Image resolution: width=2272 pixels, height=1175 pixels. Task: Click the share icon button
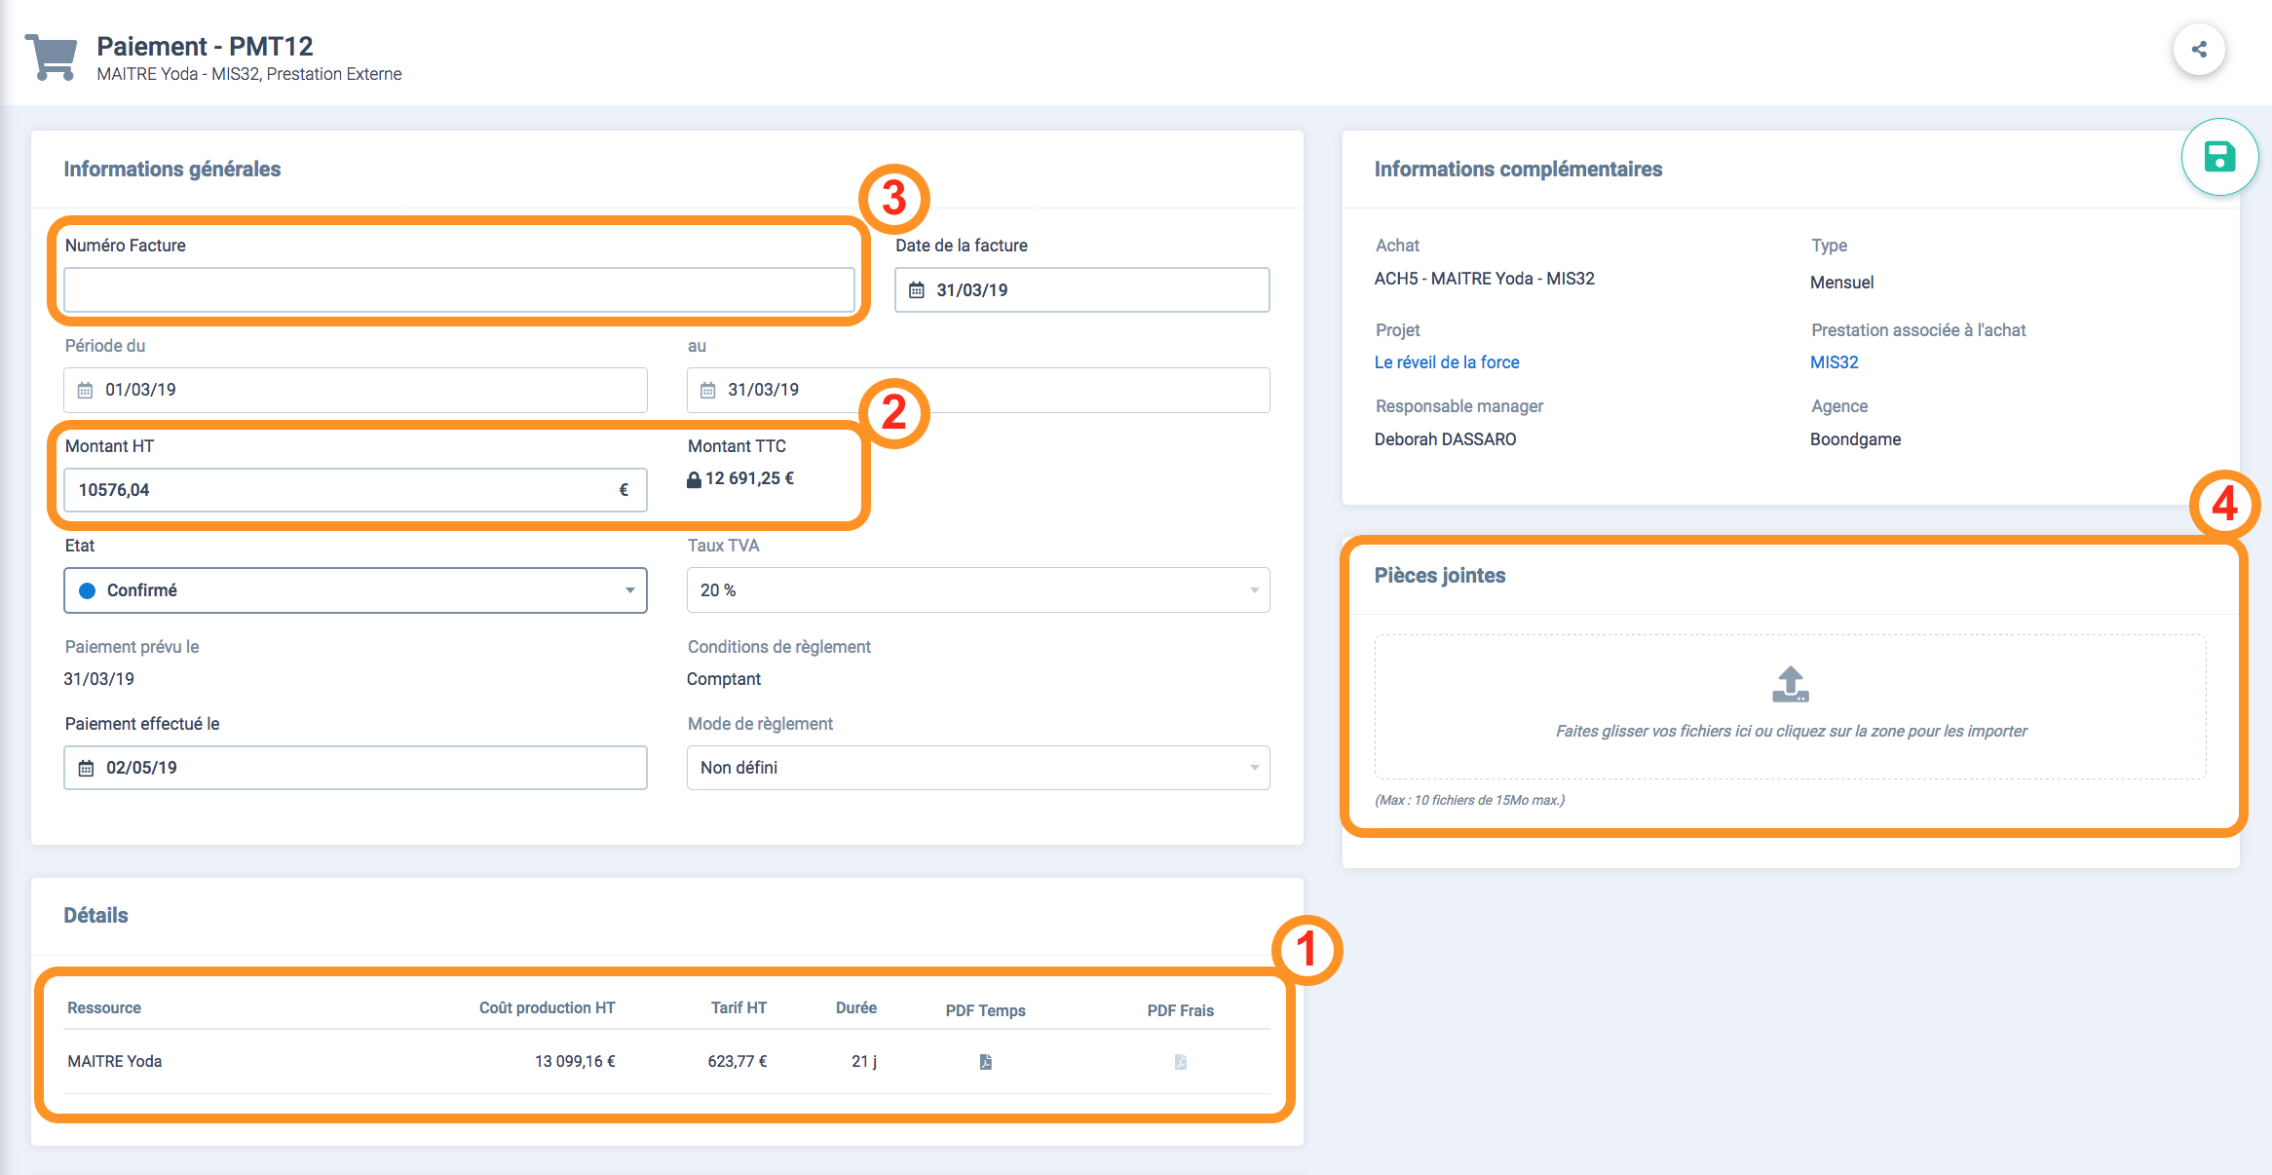point(2199,50)
